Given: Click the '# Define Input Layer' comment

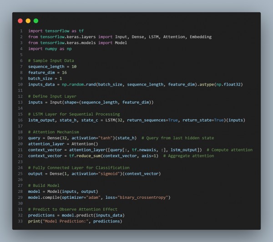Looking at the screenshot, I should [x=52, y=96].
